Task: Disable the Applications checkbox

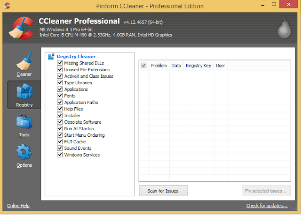Action: [60, 89]
